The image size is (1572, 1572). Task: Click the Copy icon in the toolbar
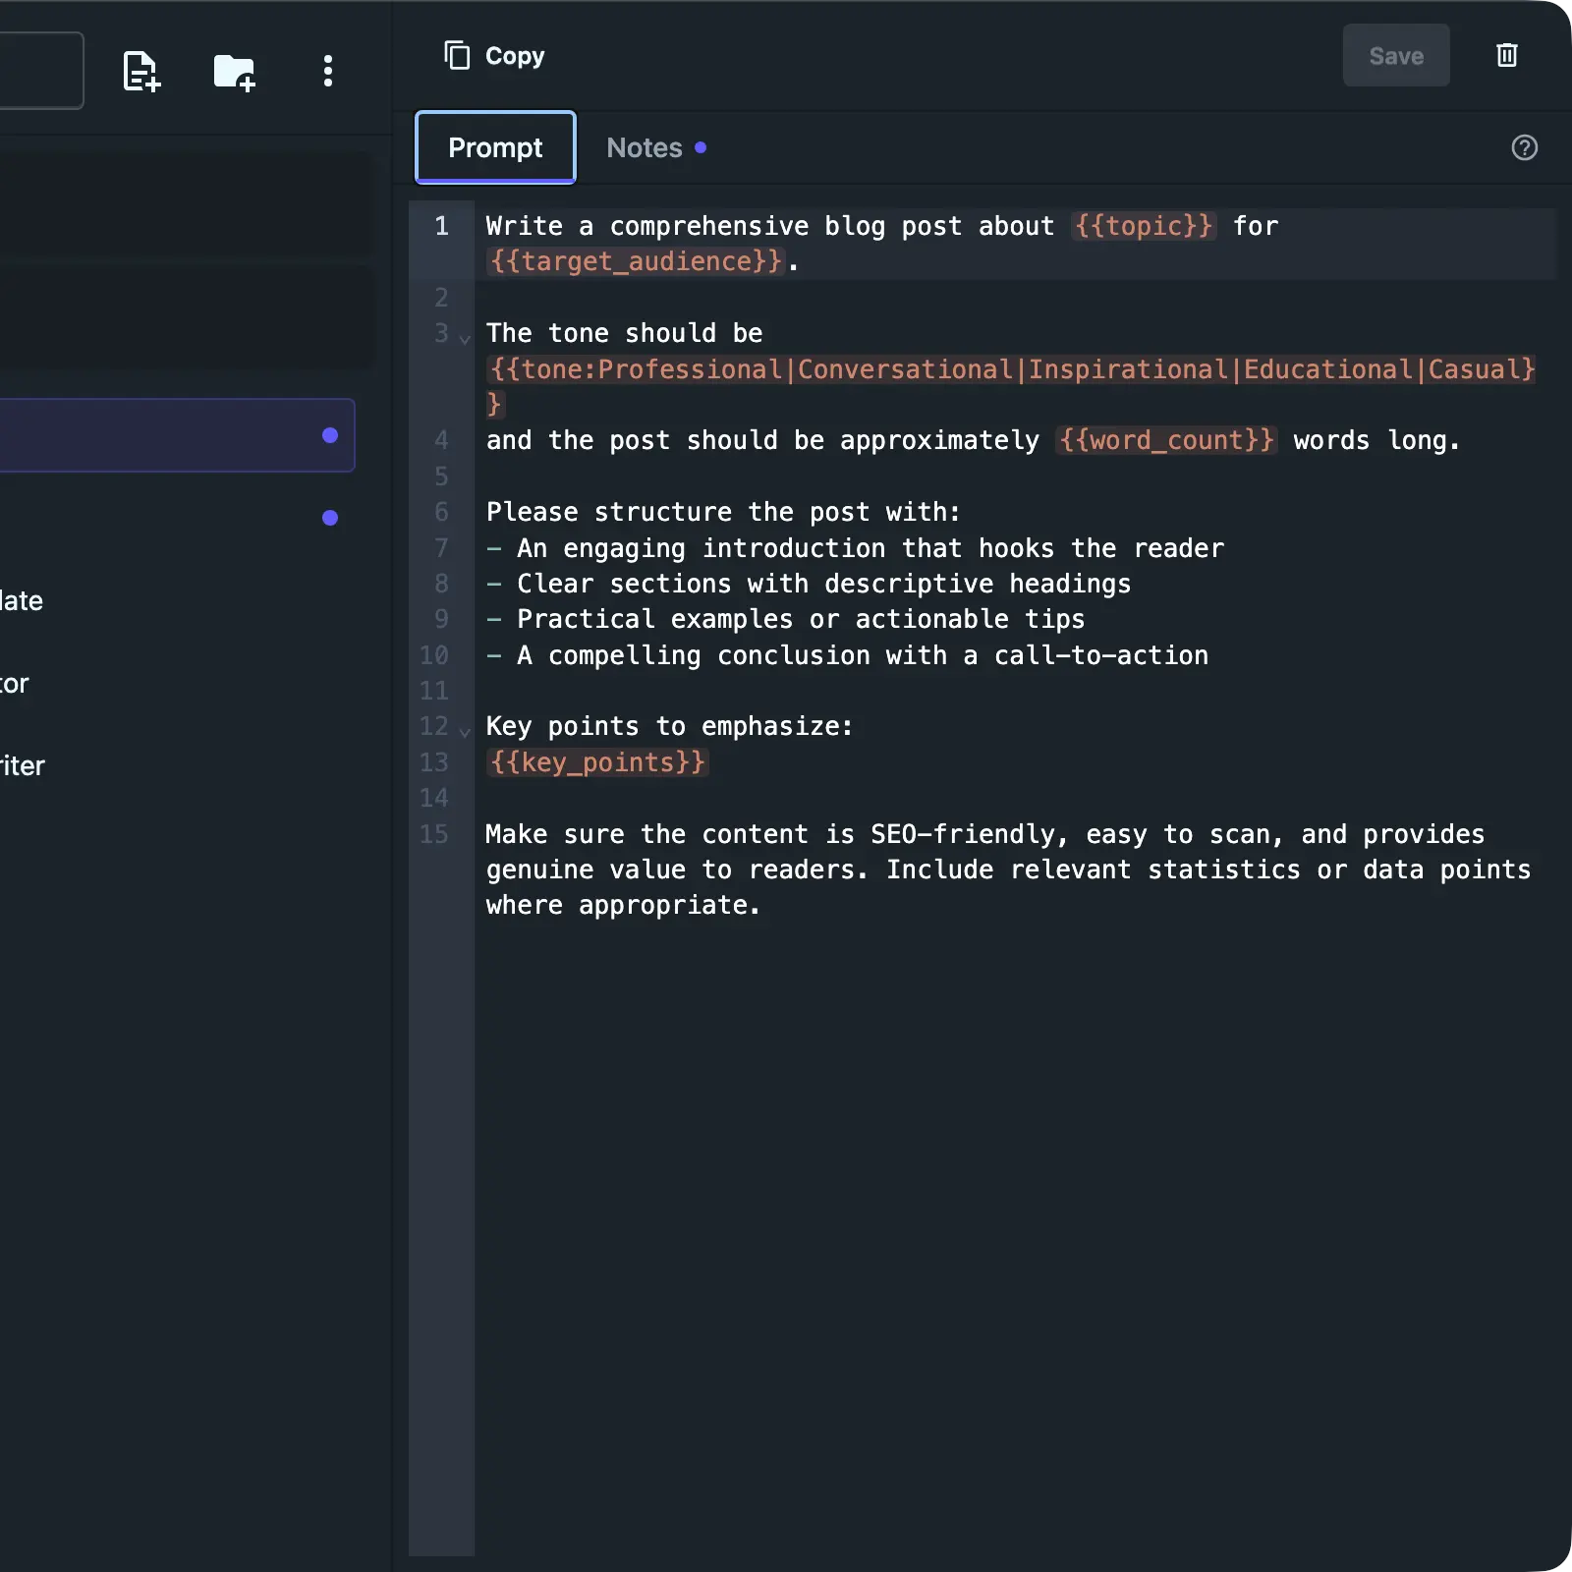pyautogui.click(x=458, y=55)
